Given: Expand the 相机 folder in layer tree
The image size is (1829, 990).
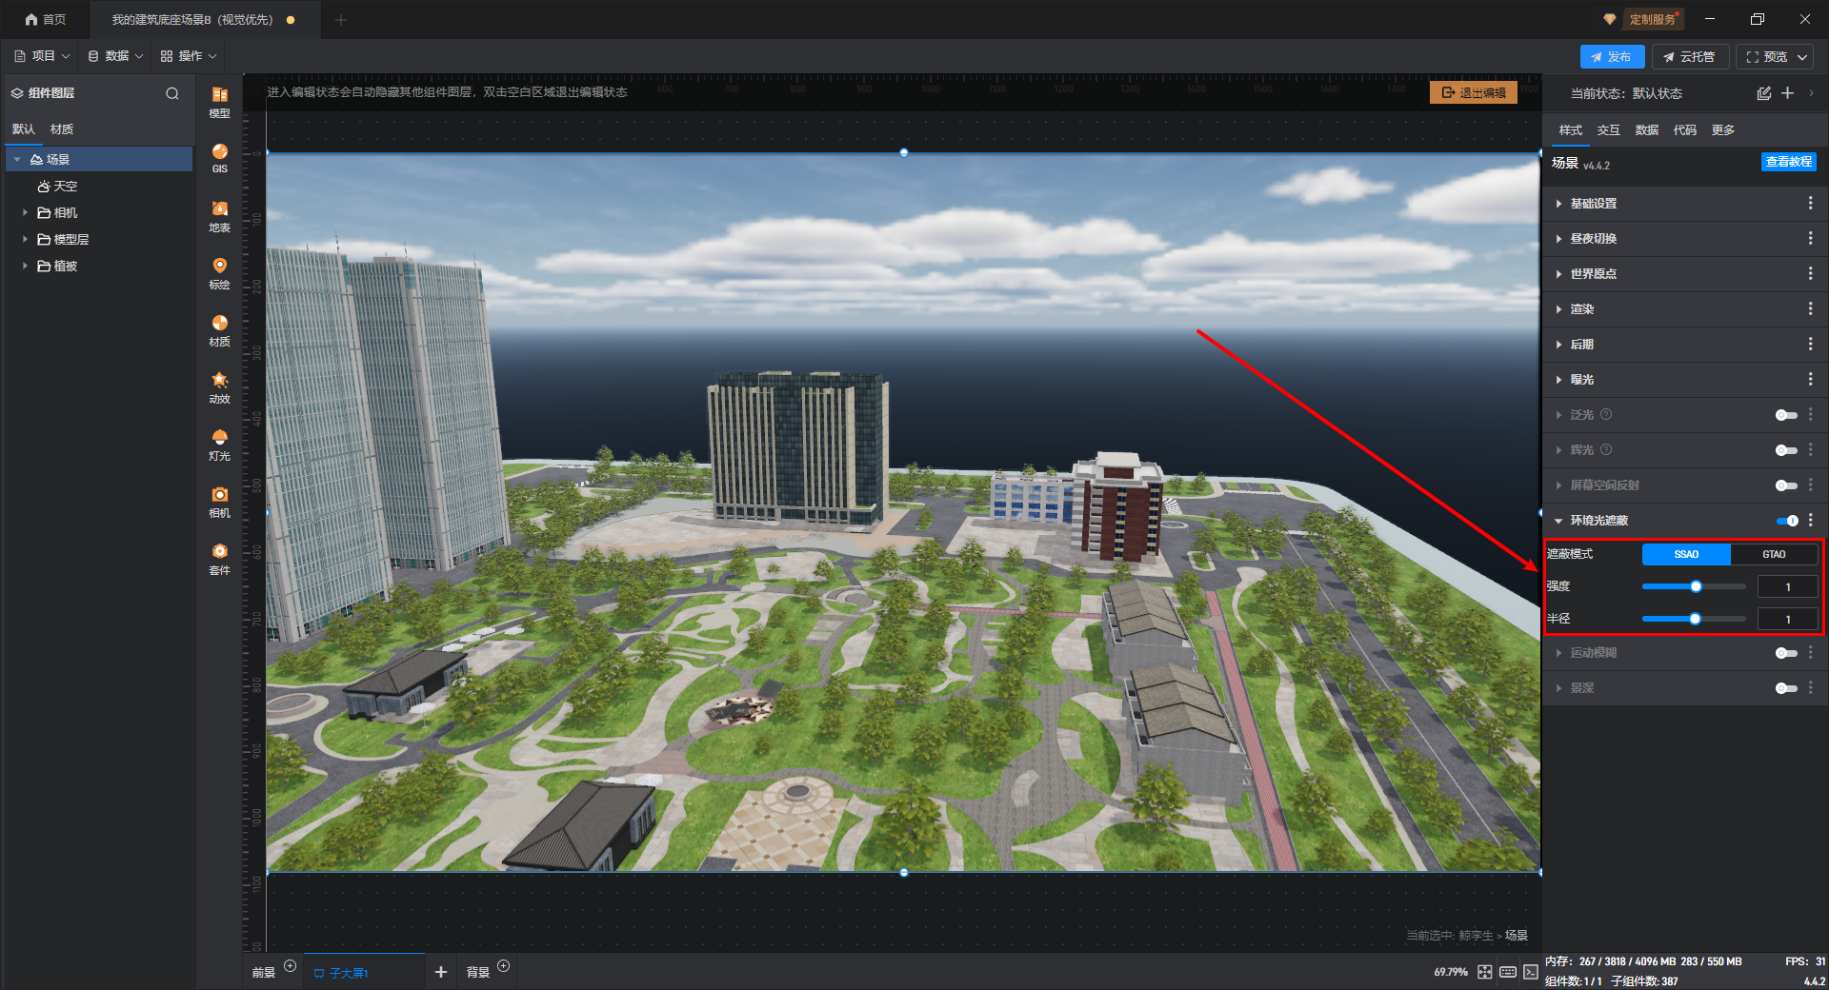Looking at the screenshot, I should [25, 212].
